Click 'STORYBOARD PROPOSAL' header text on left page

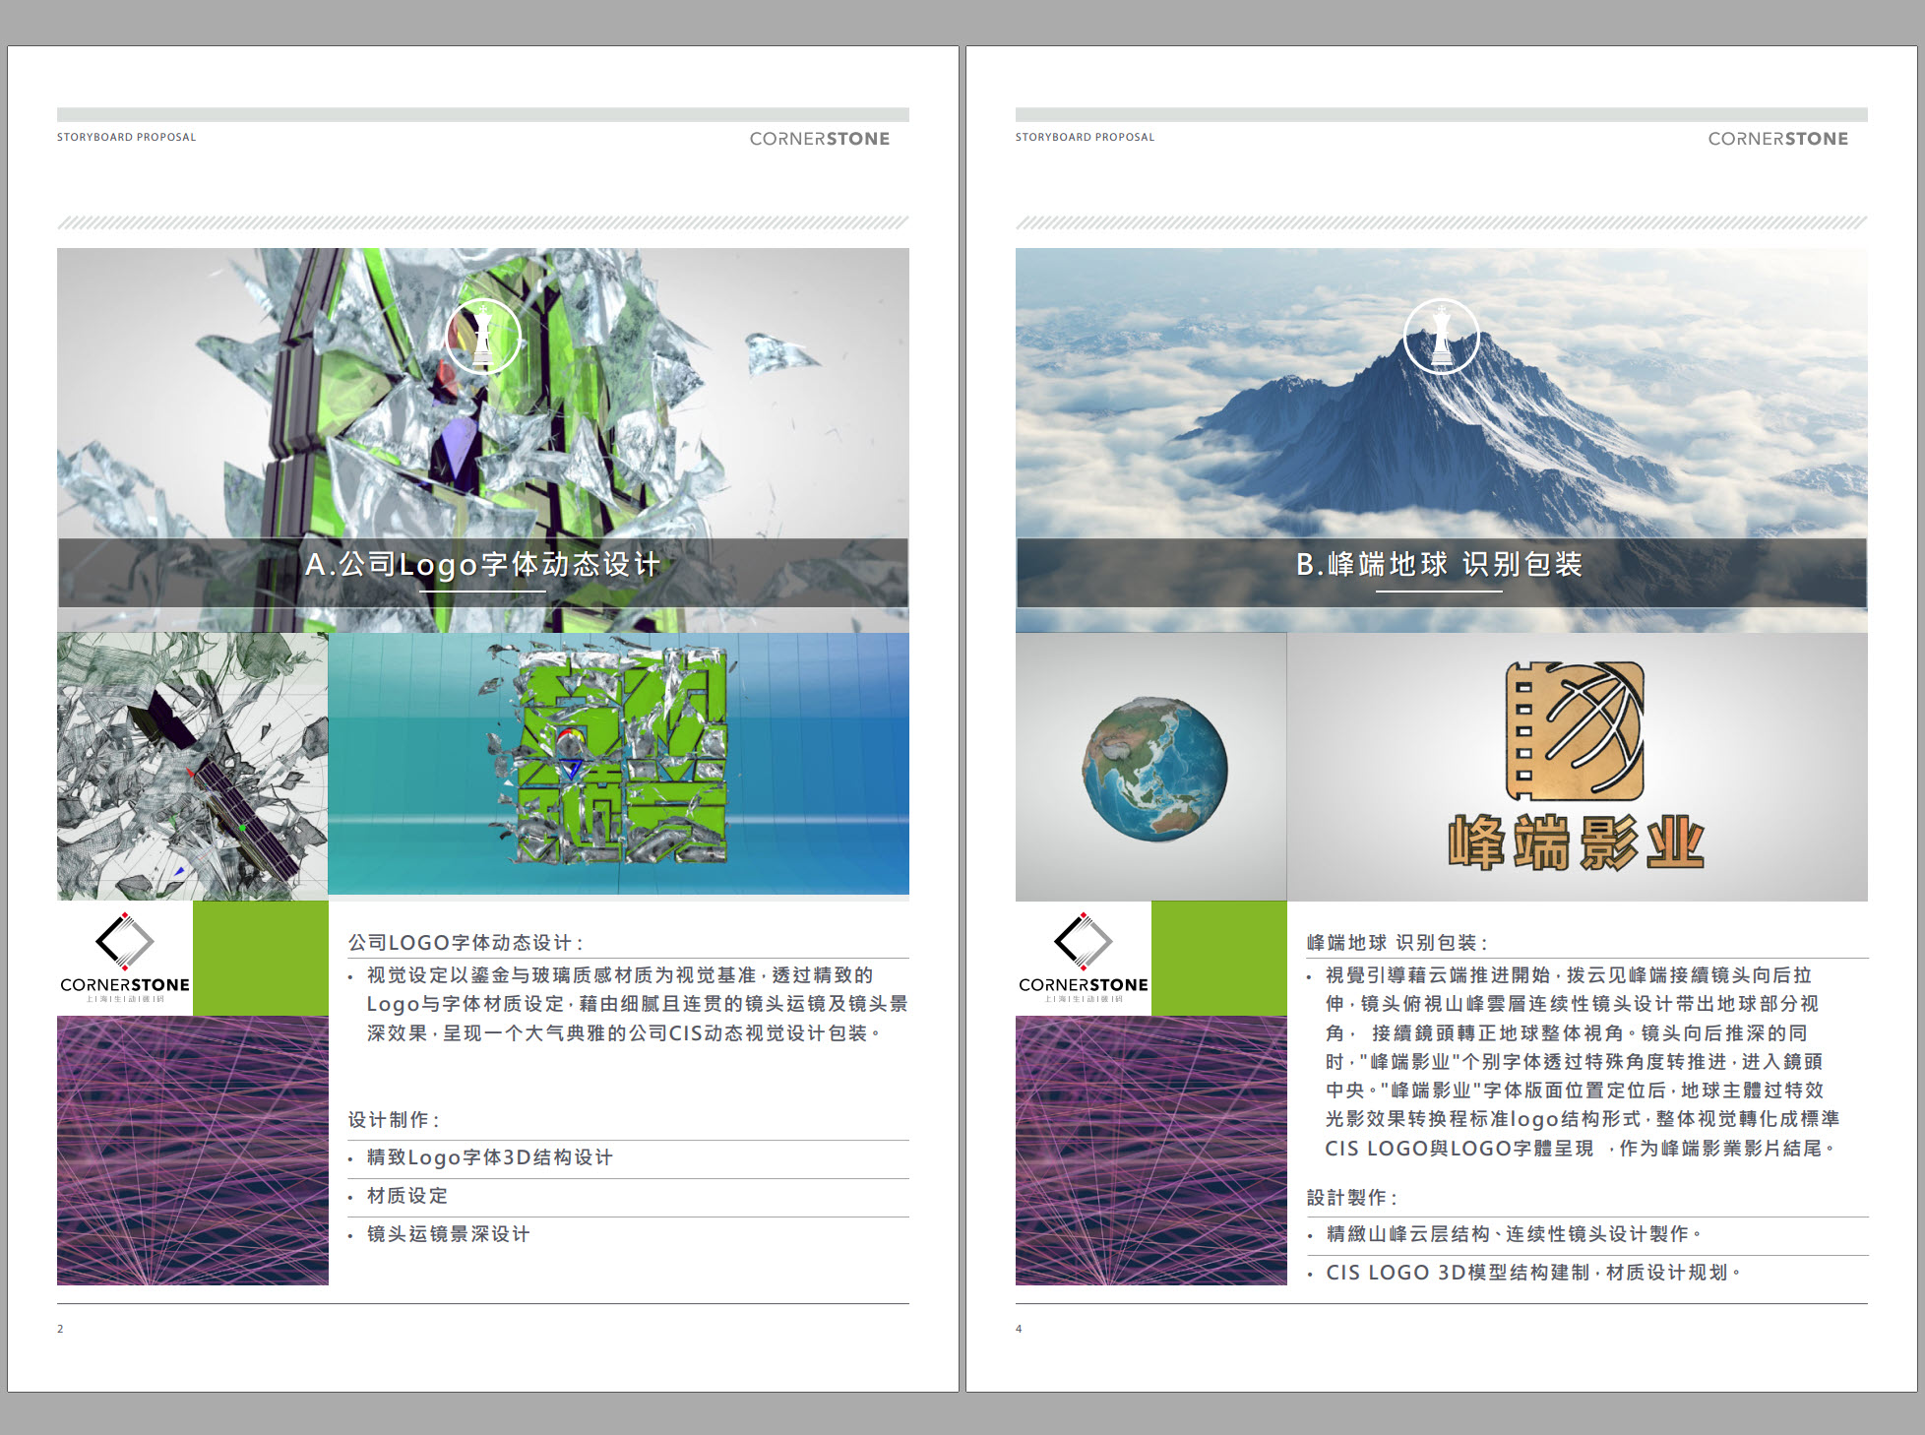point(126,137)
